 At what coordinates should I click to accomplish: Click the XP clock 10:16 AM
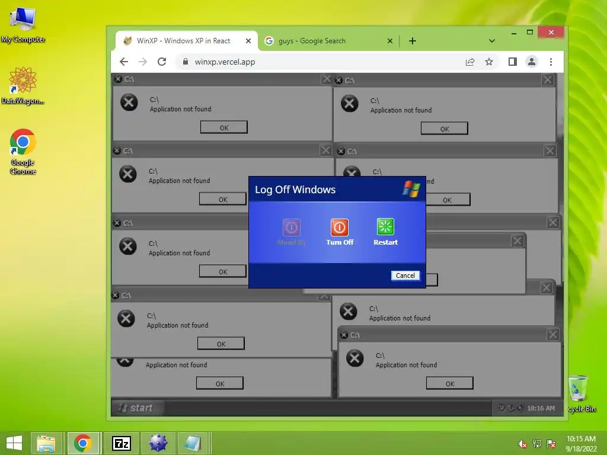point(541,408)
